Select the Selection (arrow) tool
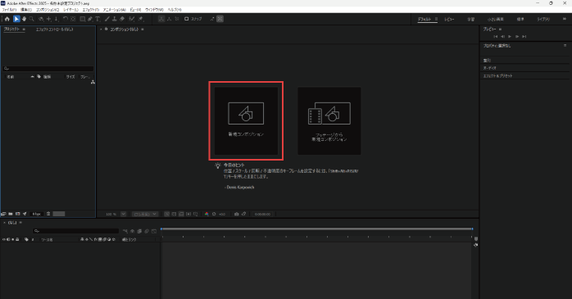This screenshot has height=299, width=572. click(16, 19)
